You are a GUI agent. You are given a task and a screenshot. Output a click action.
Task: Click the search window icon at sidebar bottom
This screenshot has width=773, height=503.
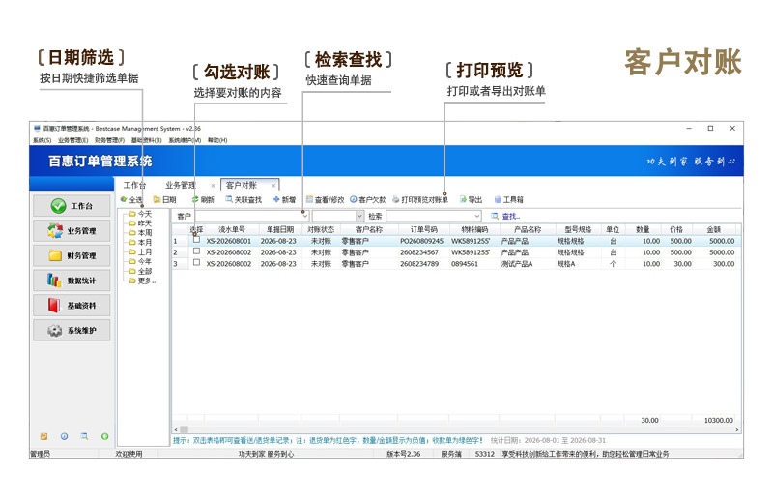(84, 436)
